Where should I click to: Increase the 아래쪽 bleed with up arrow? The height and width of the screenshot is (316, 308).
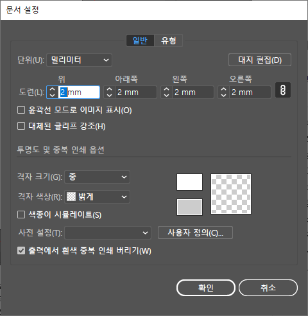coord(110,89)
